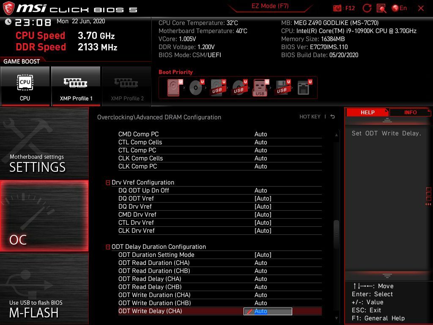Click the pencil edit icon in value field
The width and height of the screenshot is (433, 325).
coord(249,311)
